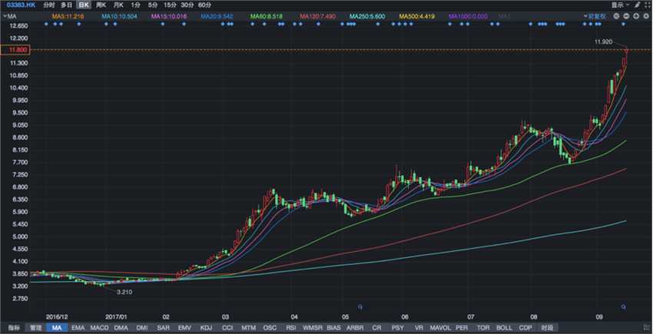Click the icon at the bottom right corner
653x334 pixels.
647,328
